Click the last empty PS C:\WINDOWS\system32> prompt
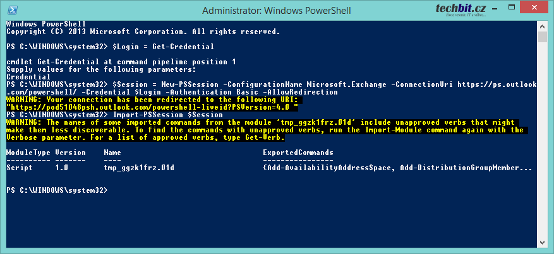The width and height of the screenshot is (554, 254). (x=57, y=190)
